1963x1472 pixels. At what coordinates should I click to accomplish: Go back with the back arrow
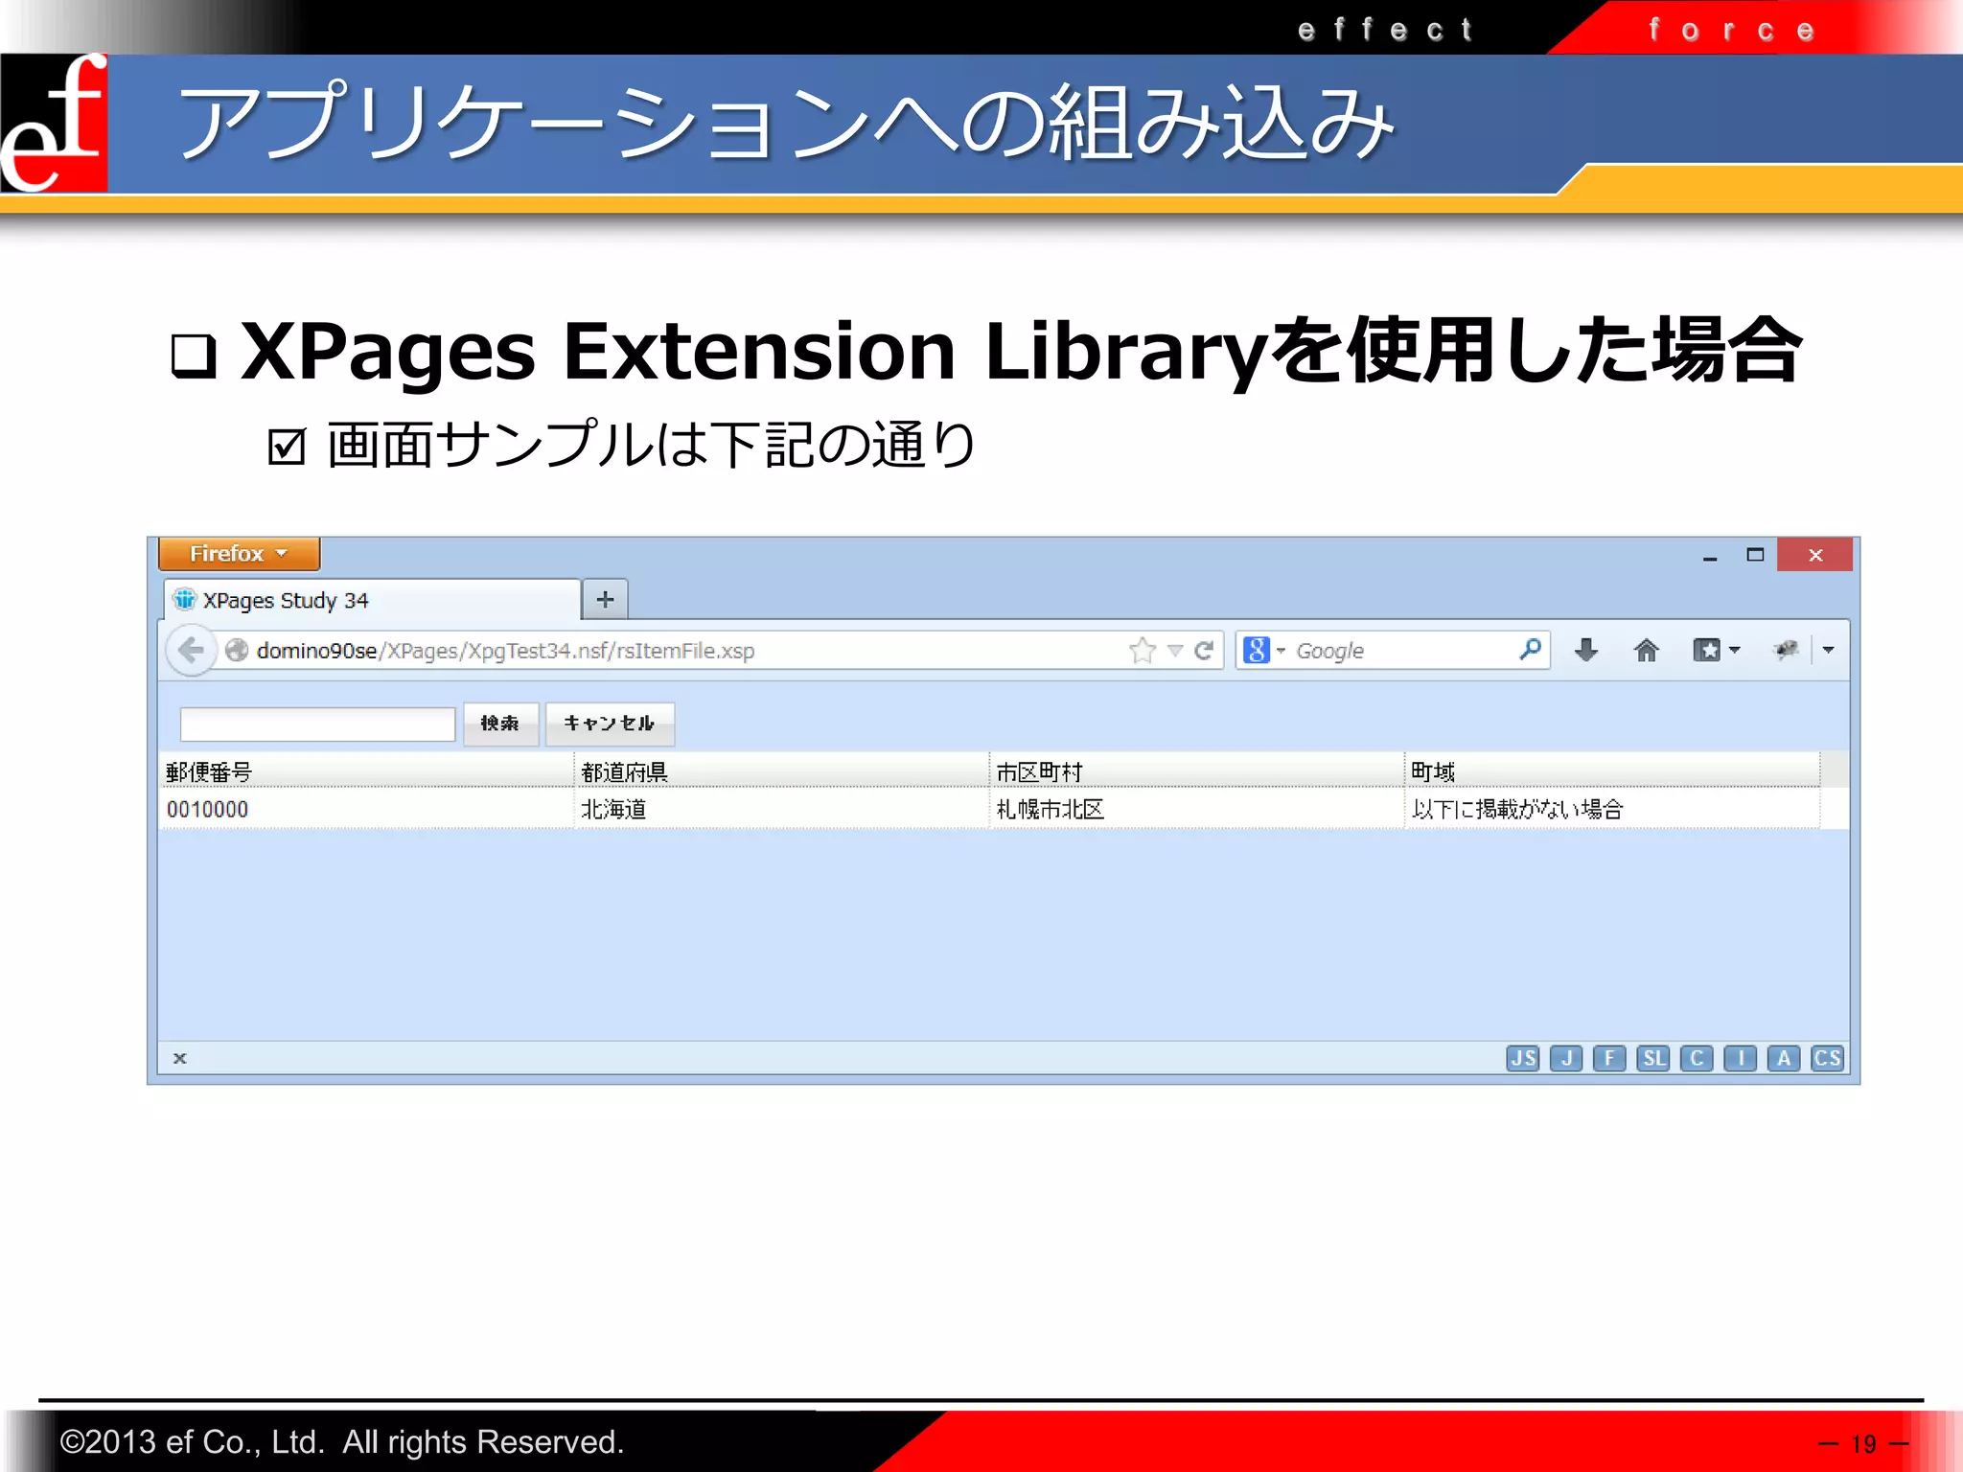pyautogui.click(x=191, y=651)
